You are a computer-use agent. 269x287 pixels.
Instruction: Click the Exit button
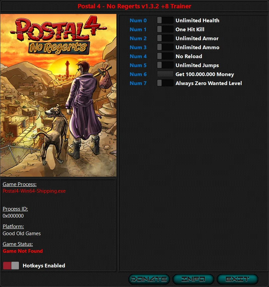(237, 279)
